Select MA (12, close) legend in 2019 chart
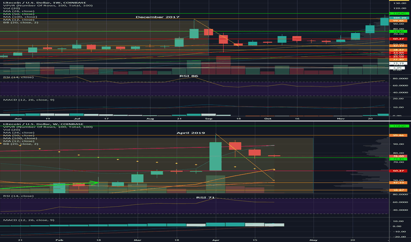 (19, 141)
